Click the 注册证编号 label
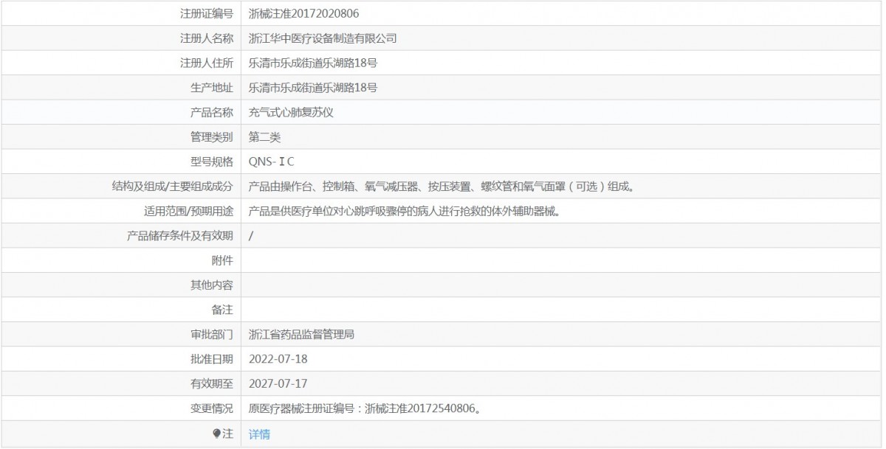886x449 pixels. [x=207, y=13]
